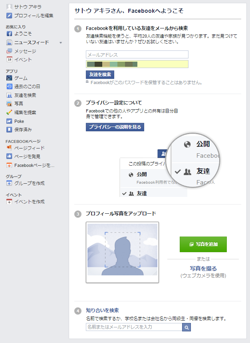This screenshot has height=343, width=250.
Task: Select Poke in the sidebar
Action: coord(19,121)
